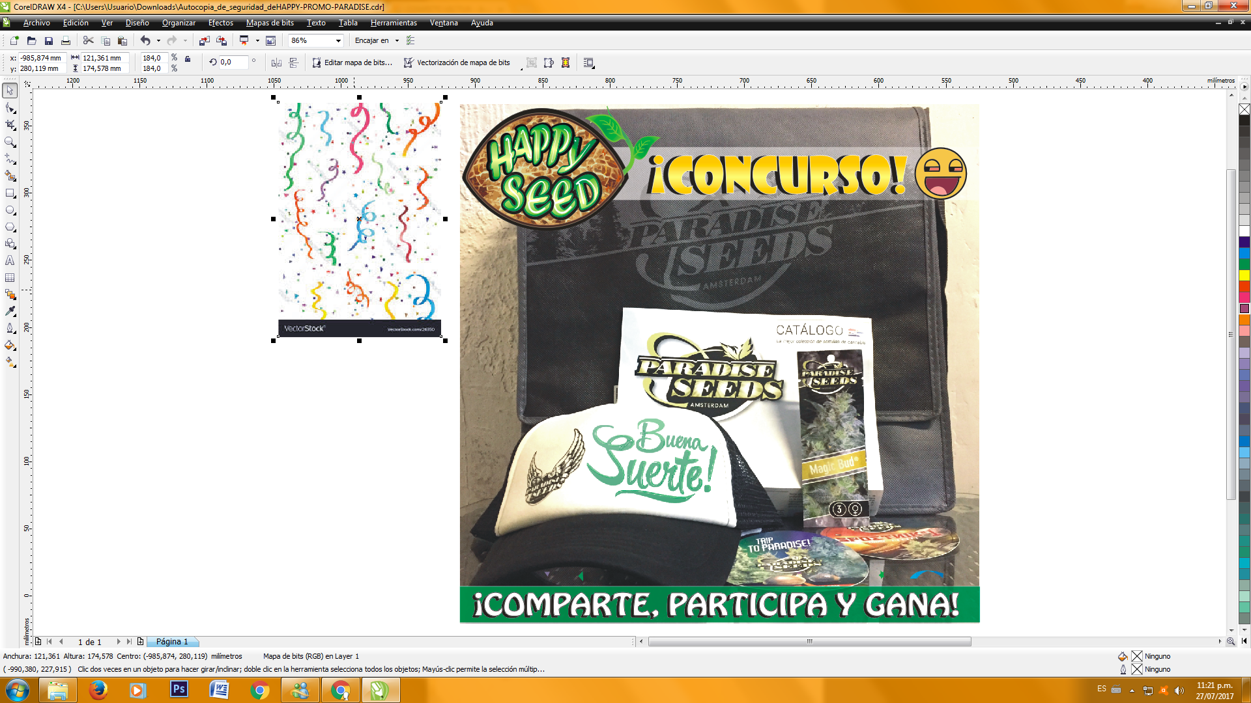Click the rotation angle input field
Viewport: 1251px width, 703px height.
click(x=233, y=62)
